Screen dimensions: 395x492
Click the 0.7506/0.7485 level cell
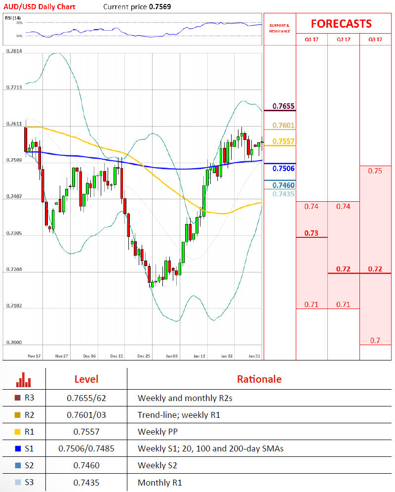pos(86,448)
